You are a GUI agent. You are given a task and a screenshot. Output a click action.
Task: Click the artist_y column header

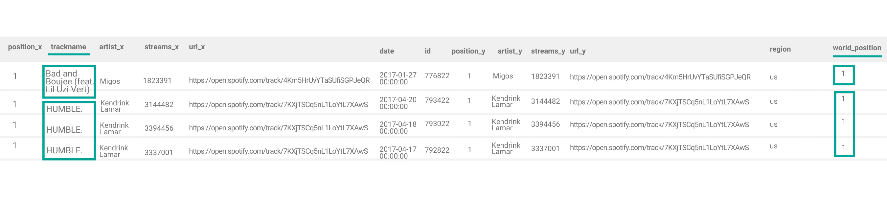510,51
